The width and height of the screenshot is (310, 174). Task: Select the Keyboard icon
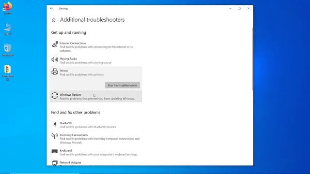click(55, 151)
